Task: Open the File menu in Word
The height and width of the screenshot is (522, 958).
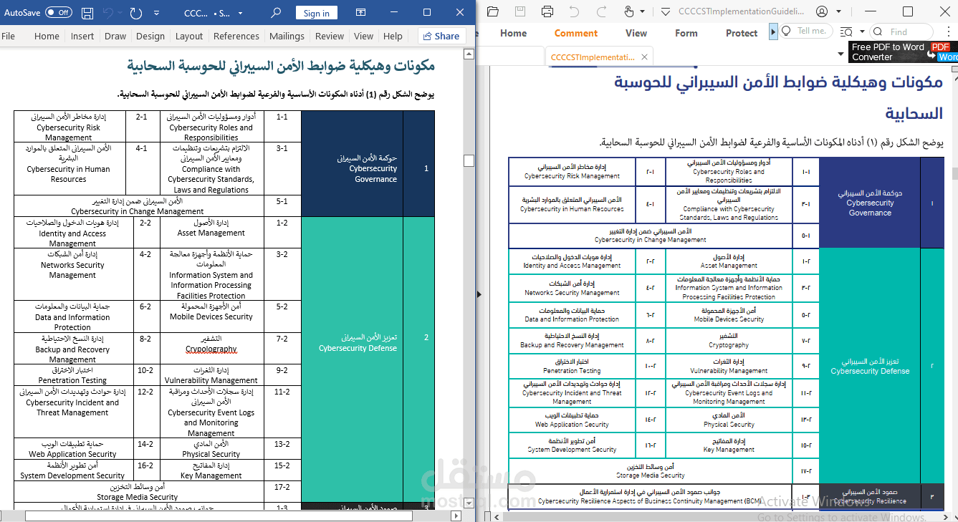Action: (9, 36)
